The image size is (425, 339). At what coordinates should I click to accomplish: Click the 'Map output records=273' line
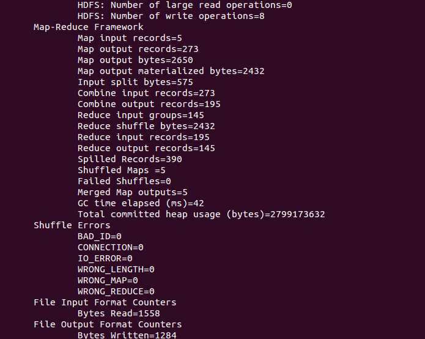pyautogui.click(x=138, y=49)
